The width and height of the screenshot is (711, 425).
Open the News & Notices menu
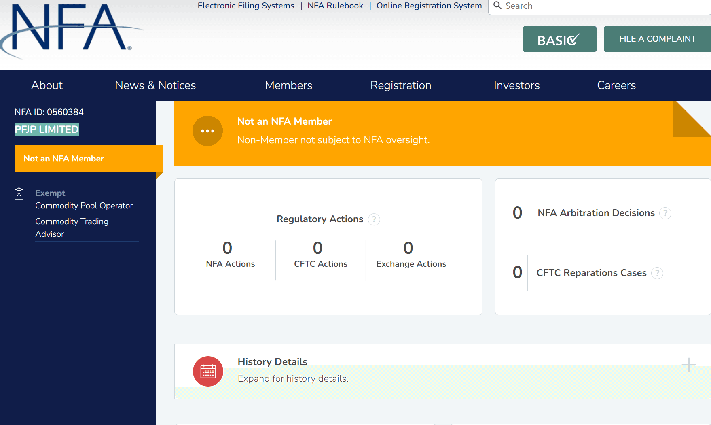[155, 85]
